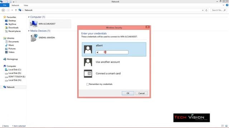Click the Use another account avatar
This screenshot has width=229, height=128.
(88, 62)
